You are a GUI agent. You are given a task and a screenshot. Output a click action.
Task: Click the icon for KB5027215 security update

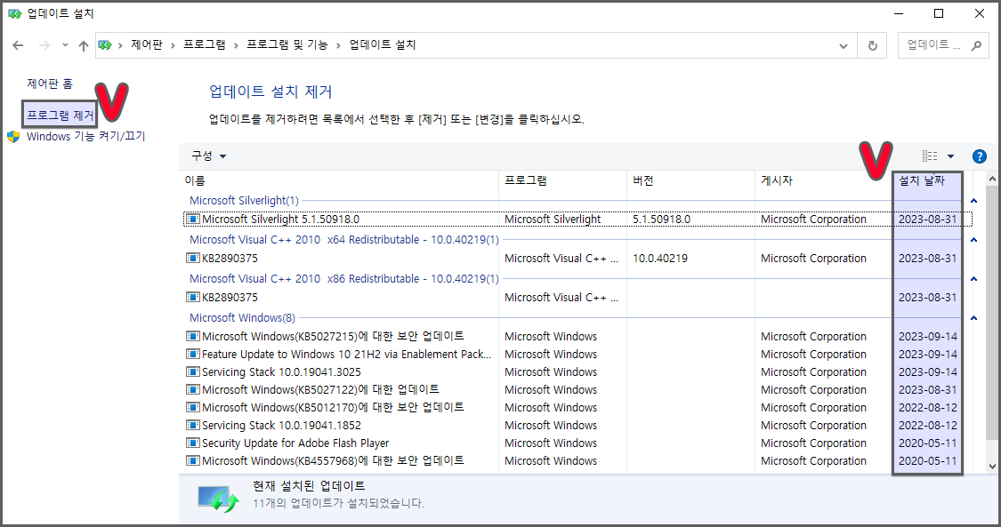(192, 337)
